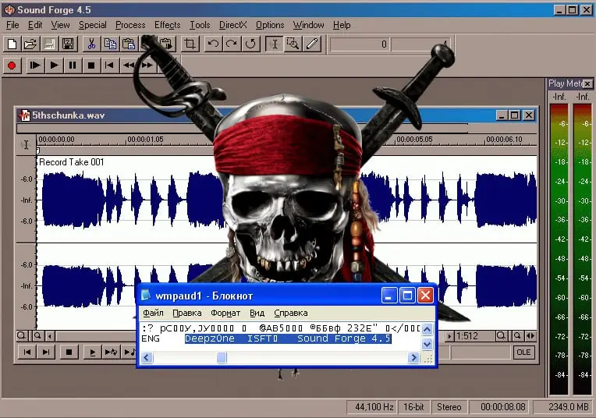Click Fast Forward in the transport toolbar
Screen dimensions: 596x418
(147, 66)
